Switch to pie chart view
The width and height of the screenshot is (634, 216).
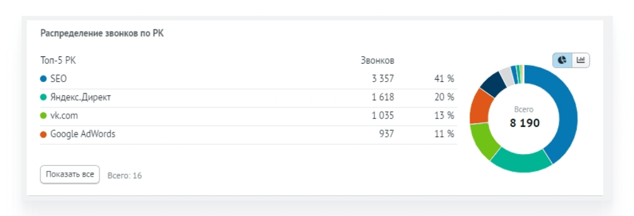coord(563,60)
